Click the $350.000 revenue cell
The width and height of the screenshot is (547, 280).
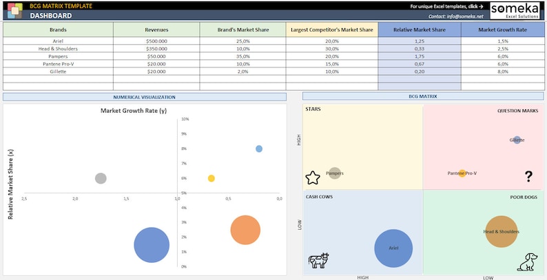coord(156,48)
